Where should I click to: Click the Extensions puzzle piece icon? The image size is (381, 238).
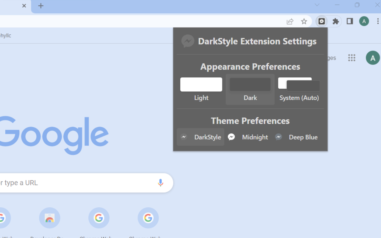tap(336, 21)
